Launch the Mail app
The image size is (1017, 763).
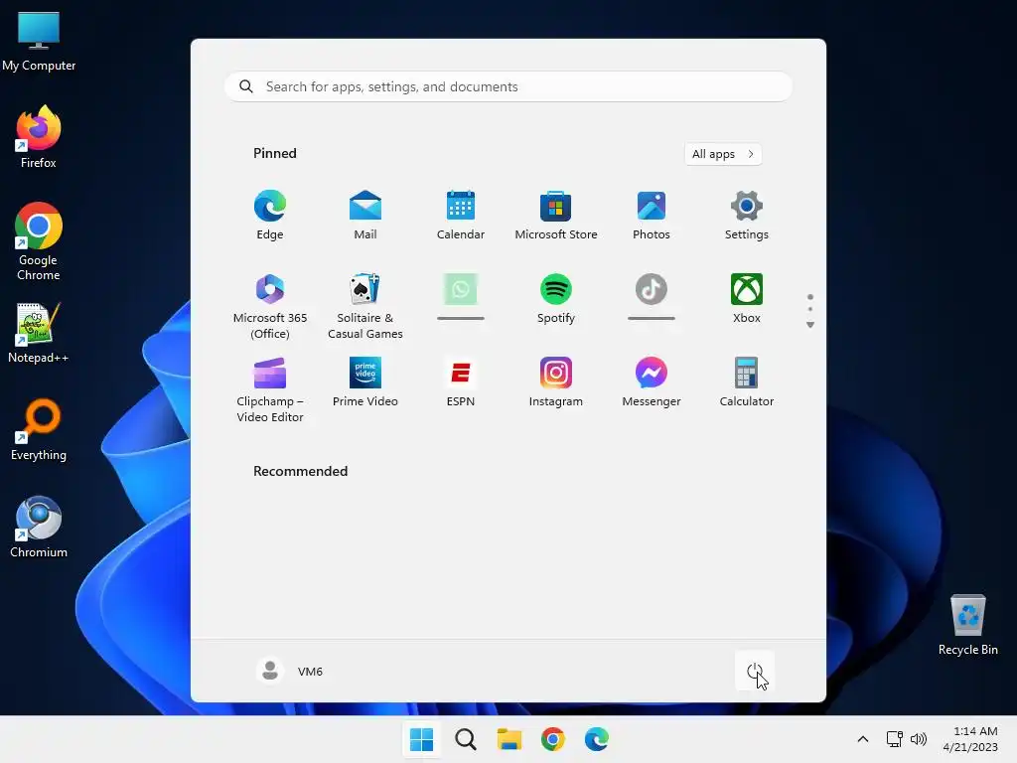pos(365,216)
